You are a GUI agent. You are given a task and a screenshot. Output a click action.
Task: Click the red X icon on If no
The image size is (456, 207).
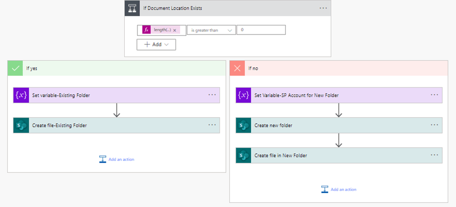237,69
